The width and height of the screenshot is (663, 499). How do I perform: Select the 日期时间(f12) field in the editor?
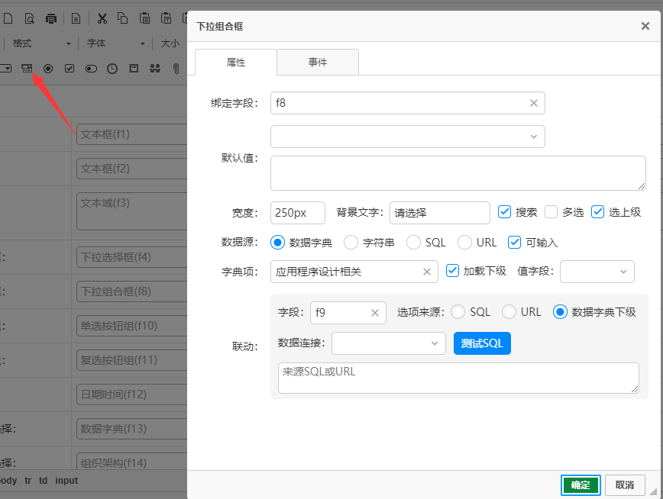tap(131, 394)
